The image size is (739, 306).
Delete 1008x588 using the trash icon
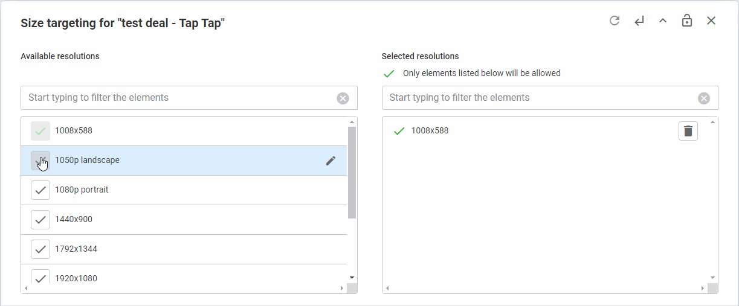[x=688, y=131]
